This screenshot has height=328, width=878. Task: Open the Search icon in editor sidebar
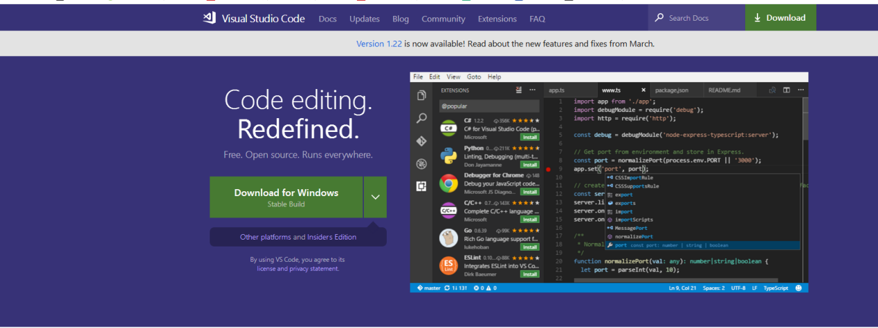[x=421, y=119]
